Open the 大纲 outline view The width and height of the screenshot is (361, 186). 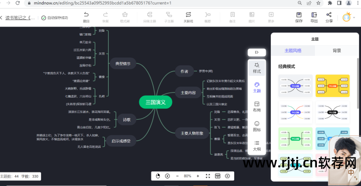(x=257, y=146)
